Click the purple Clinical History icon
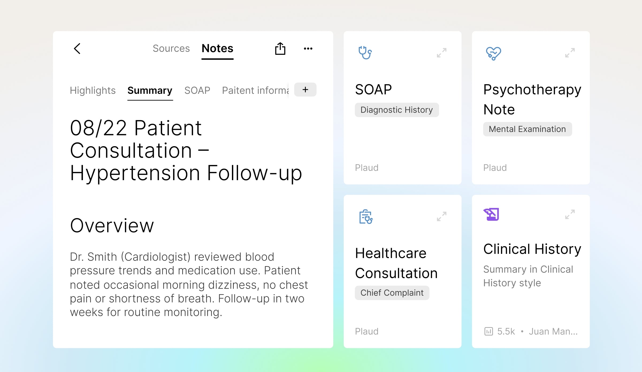The image size is (642, 372). 491,214
